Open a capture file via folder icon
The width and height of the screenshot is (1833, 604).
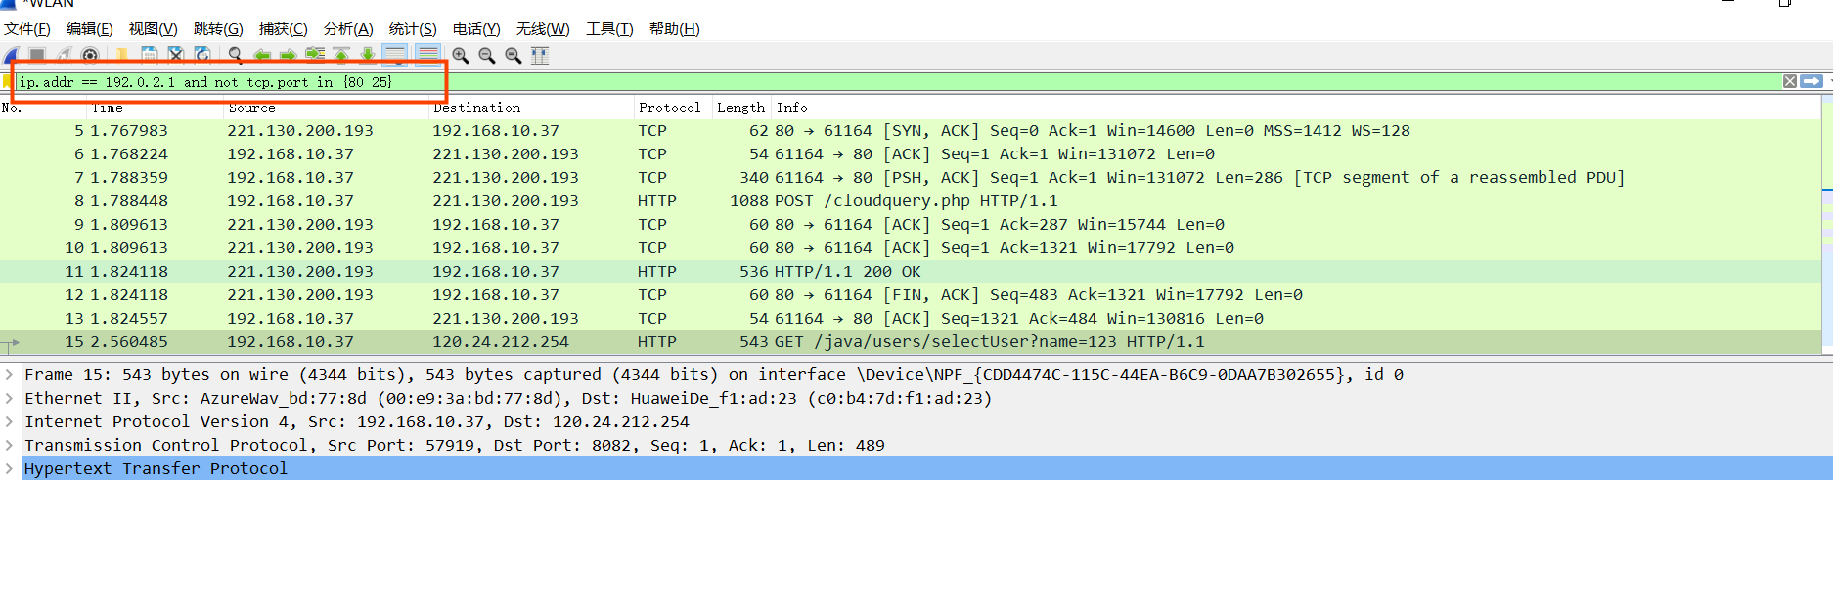pos(121,55)
